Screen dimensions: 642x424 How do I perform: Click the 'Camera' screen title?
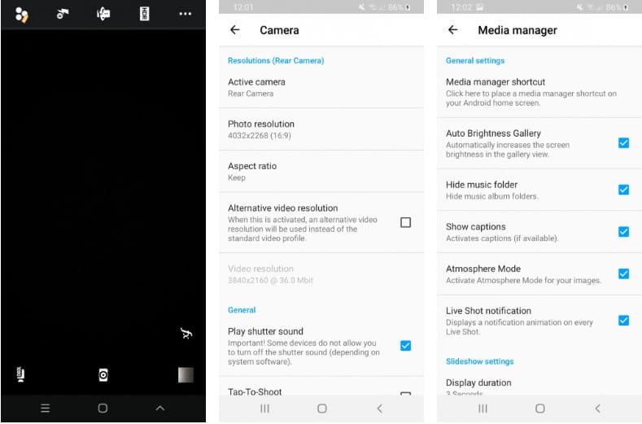(x=279, y=30)
